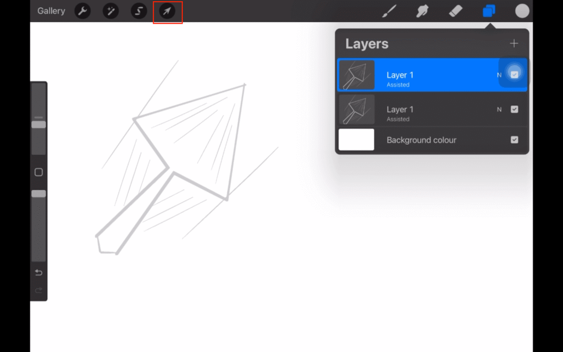
Task: Click thumbnail of the second layer
Action: click(x=356, y=109)
